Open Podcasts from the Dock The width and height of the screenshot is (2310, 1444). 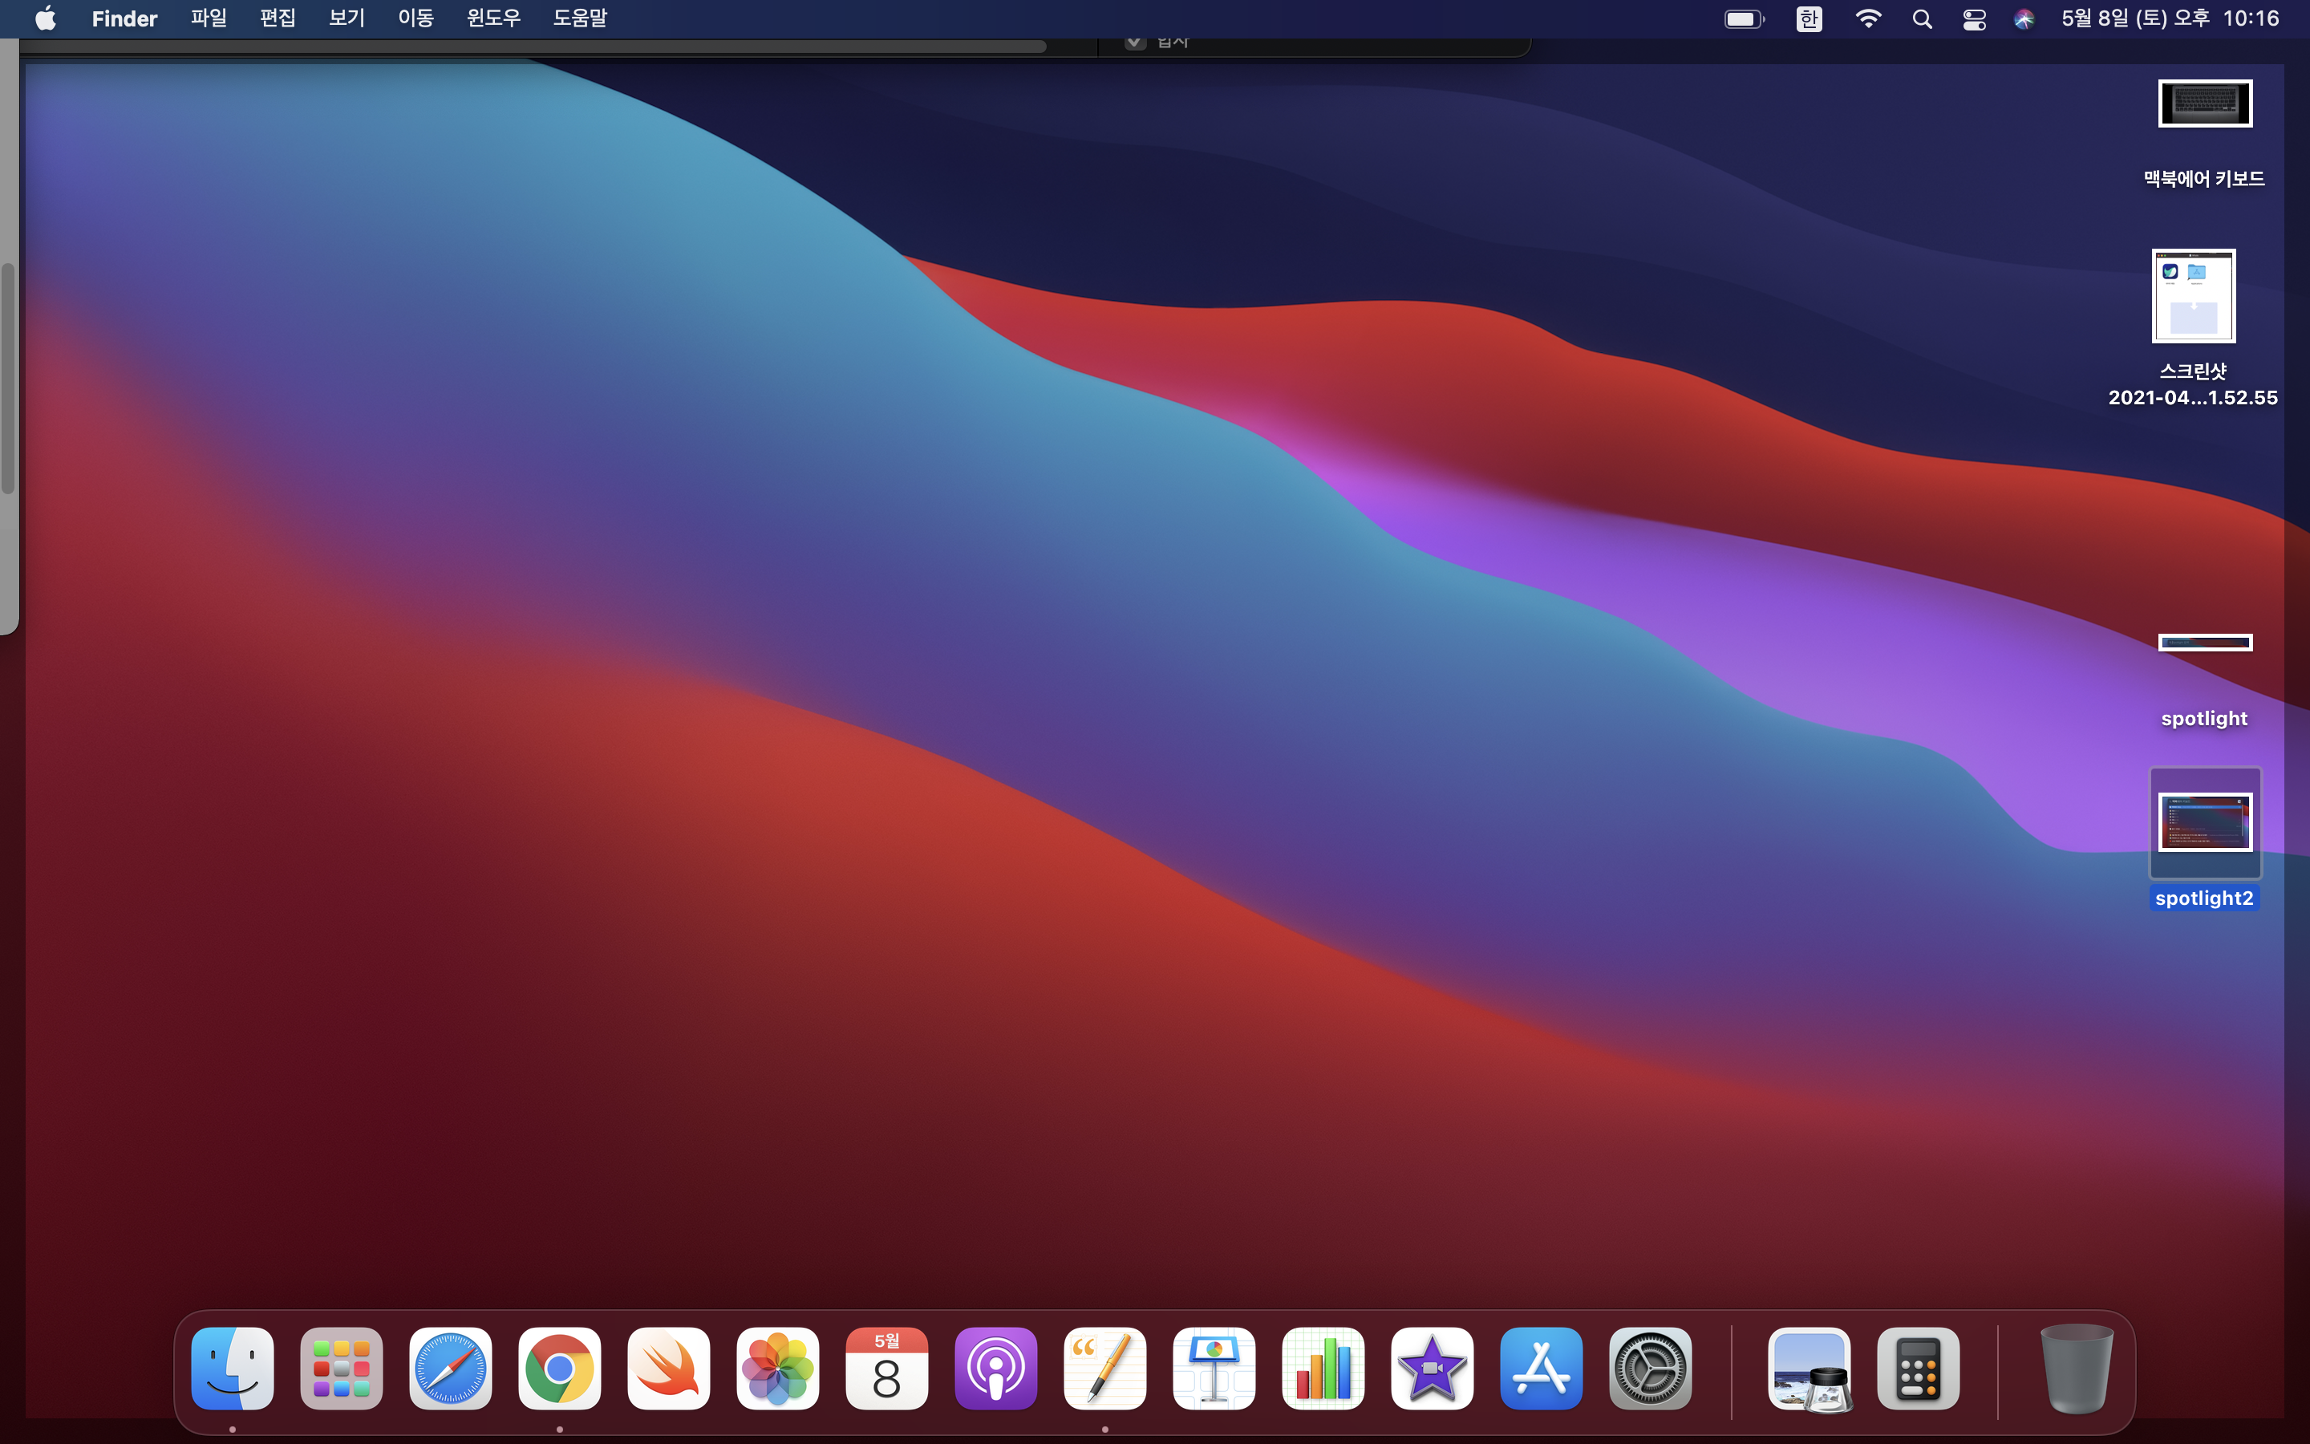pyautogui.click(x=995, y=1368)
